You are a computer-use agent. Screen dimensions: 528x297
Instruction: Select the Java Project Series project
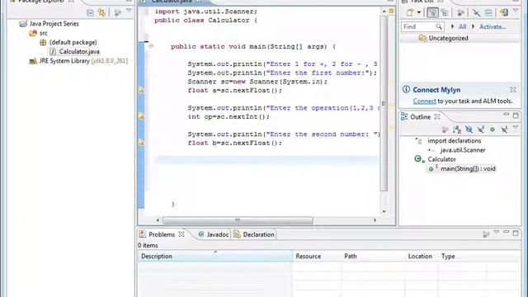coord(54,24)
